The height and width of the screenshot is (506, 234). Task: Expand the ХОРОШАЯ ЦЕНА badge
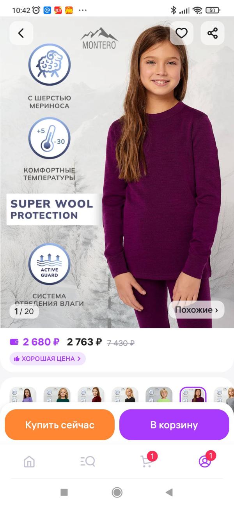pyautogui.click(x=48, y=359)
